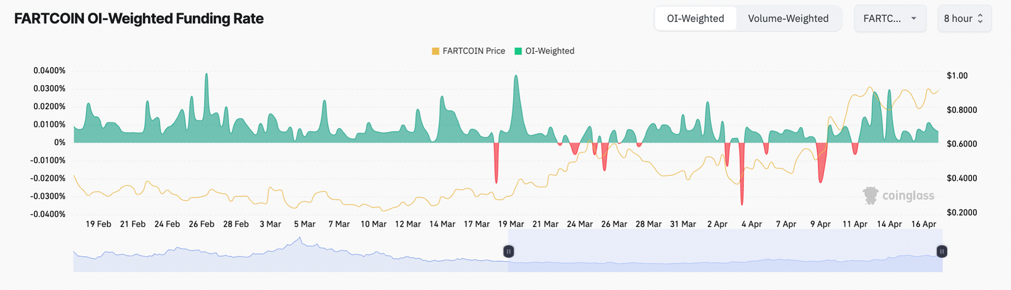Click the 0.0400% axis label
Image resolution: width=1011 pixels, height=290 pixels.
coord(49,71)
